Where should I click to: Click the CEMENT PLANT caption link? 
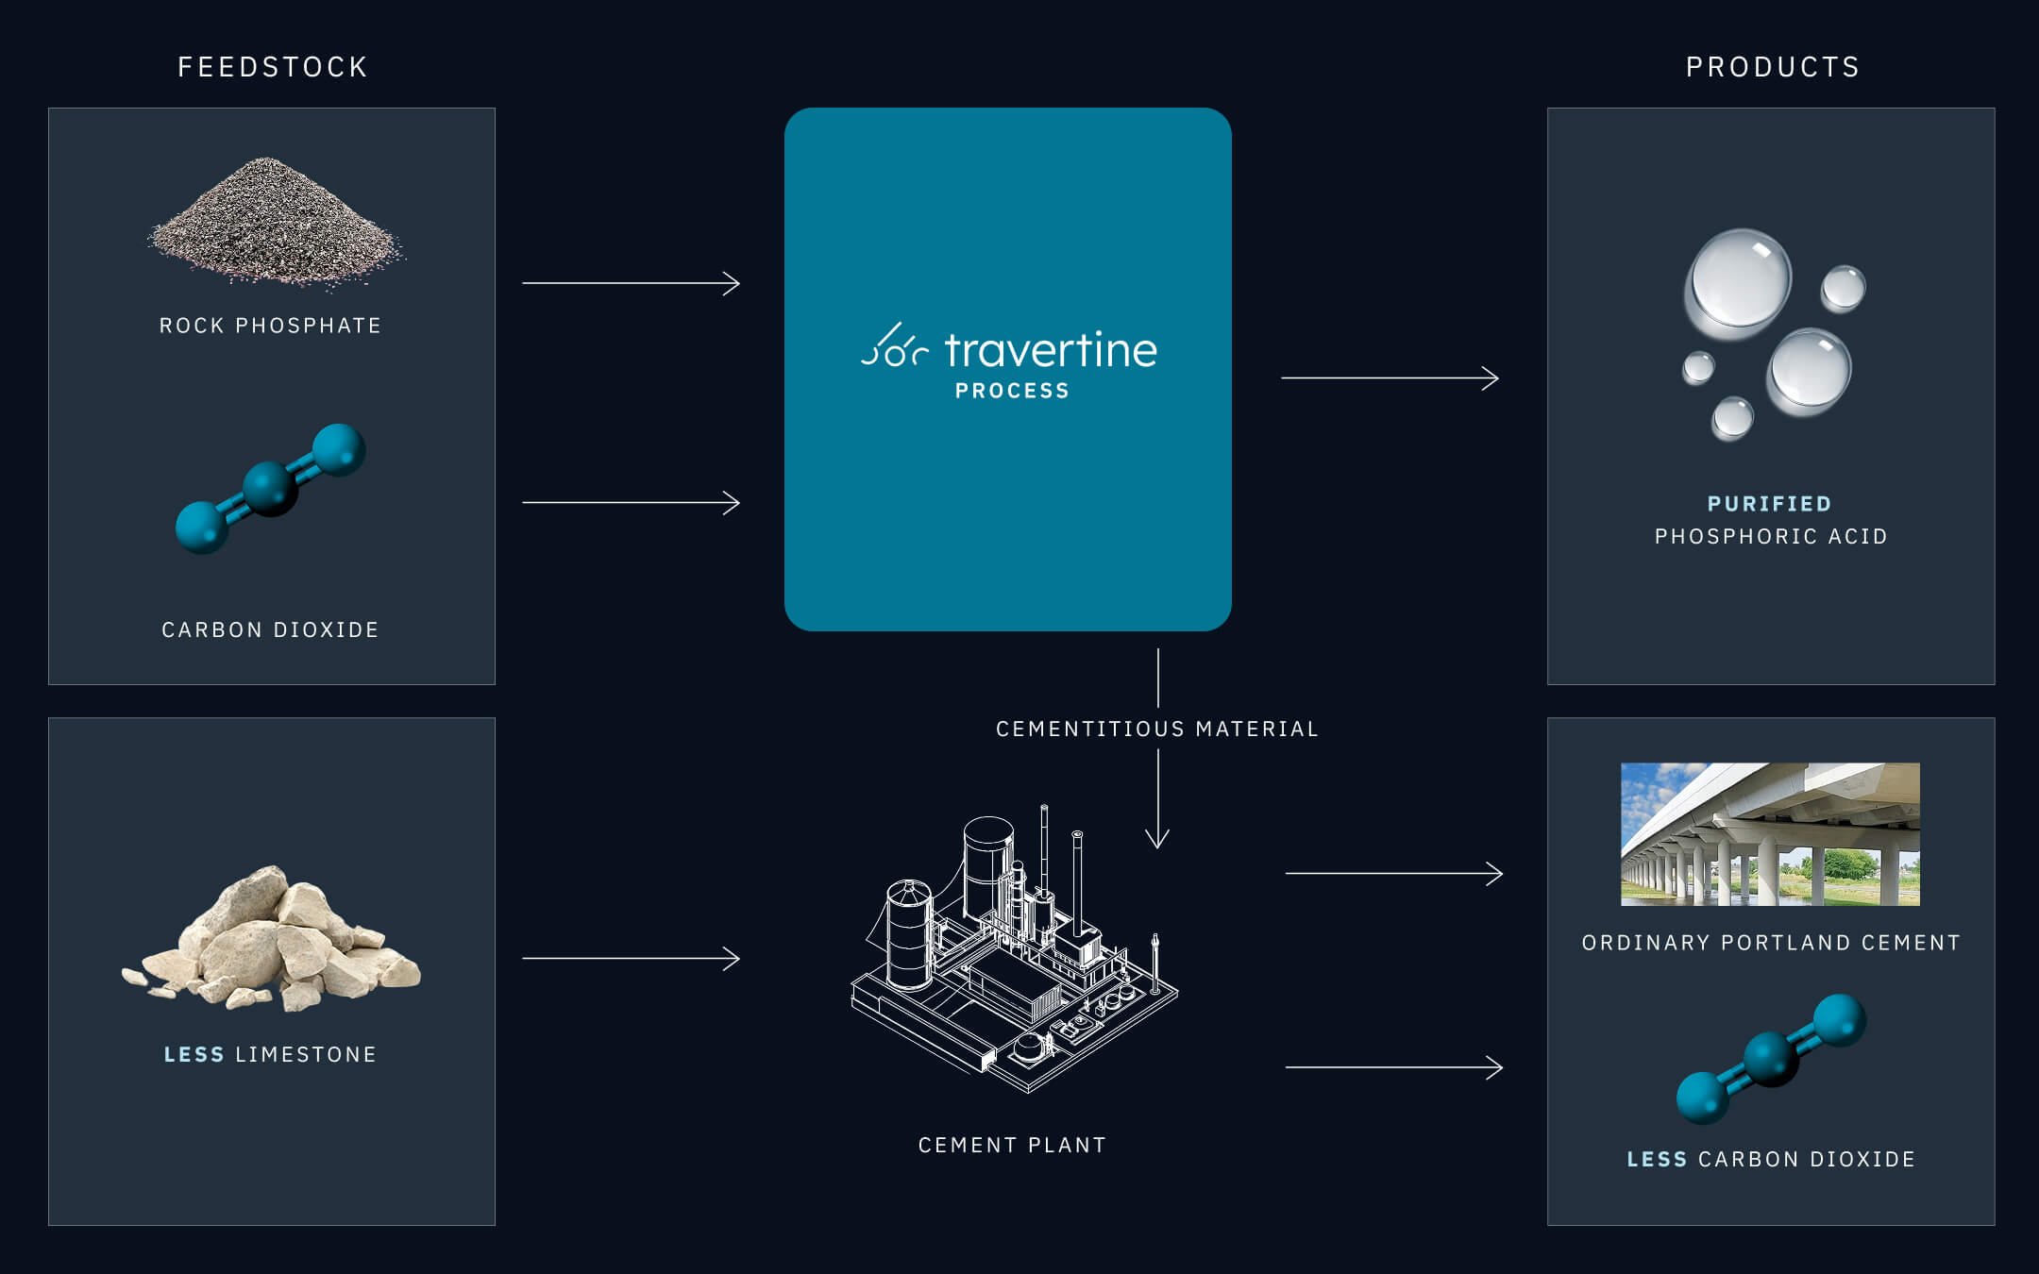(x=1010, y=1146)
